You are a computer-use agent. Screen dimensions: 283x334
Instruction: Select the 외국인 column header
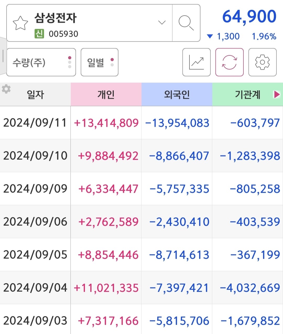tap(177, 94)
